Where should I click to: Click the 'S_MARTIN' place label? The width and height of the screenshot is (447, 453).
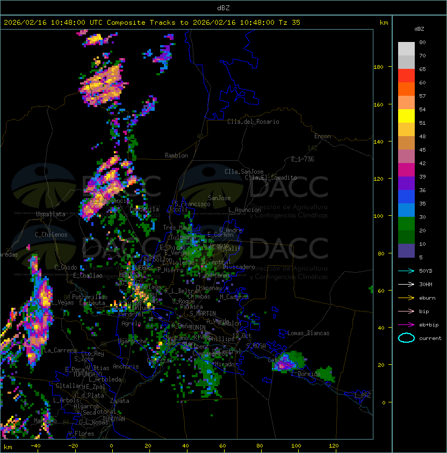point(203,314)
